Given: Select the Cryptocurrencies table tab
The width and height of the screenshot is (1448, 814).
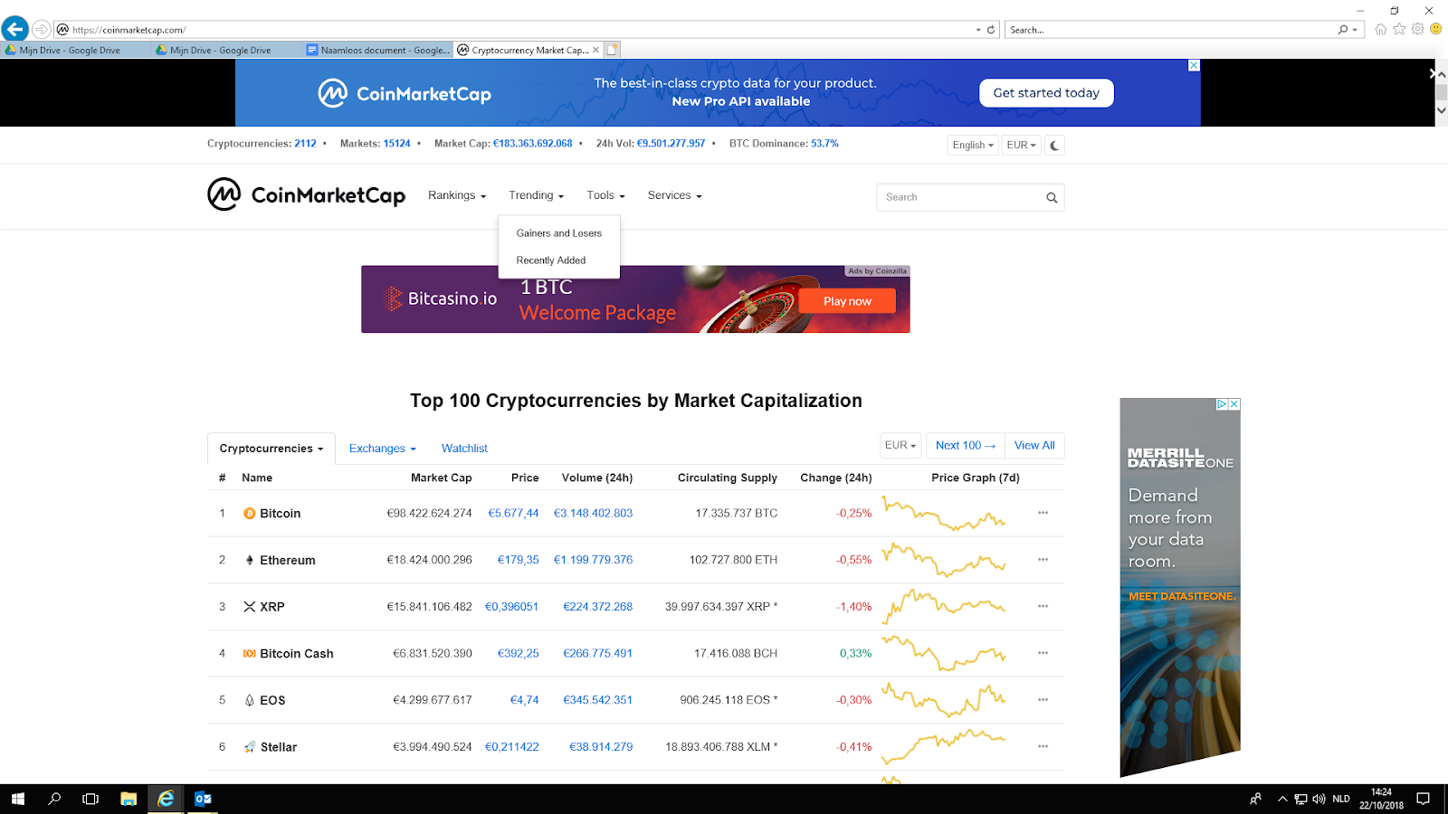Looking at the screenshot, I should pyautogui.click(x=271, y=449).
